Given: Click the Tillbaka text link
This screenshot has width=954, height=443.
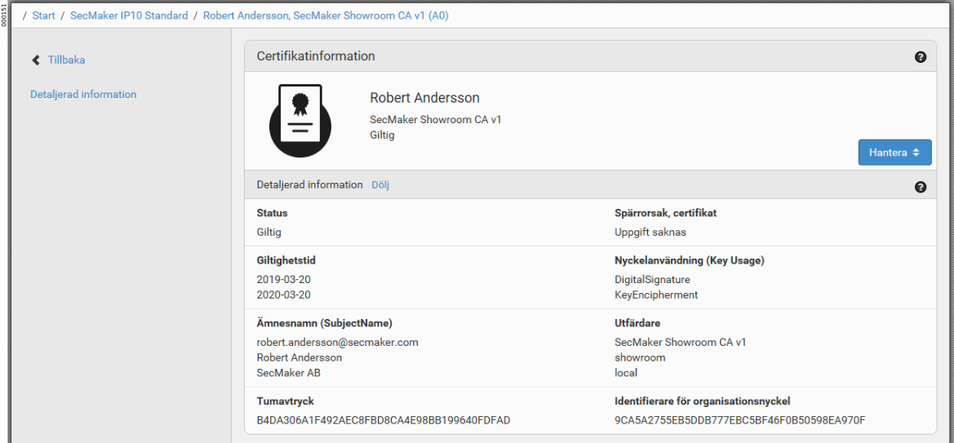Looking at the screenshot, I should click(x=66, y=60).
